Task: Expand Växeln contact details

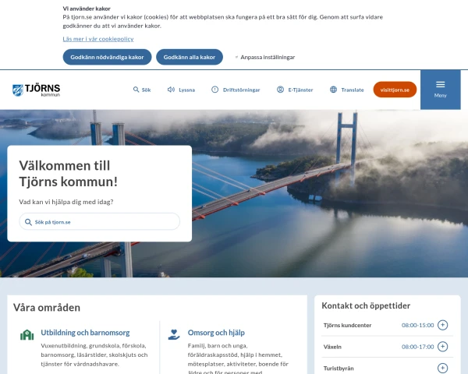Action: [442, 347]
